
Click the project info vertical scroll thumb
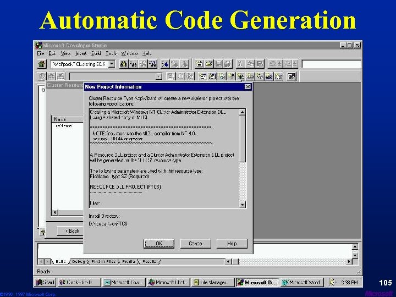(242, 139)
